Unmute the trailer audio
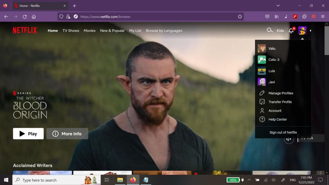 289,139
